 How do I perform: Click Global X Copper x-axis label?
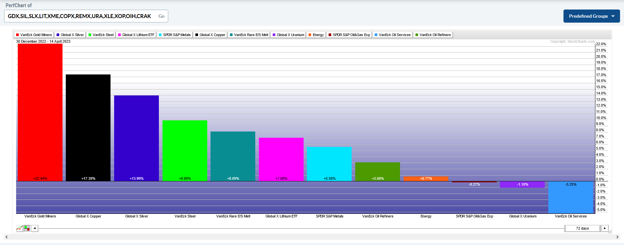pyautogui.click(x=88, y=216)
